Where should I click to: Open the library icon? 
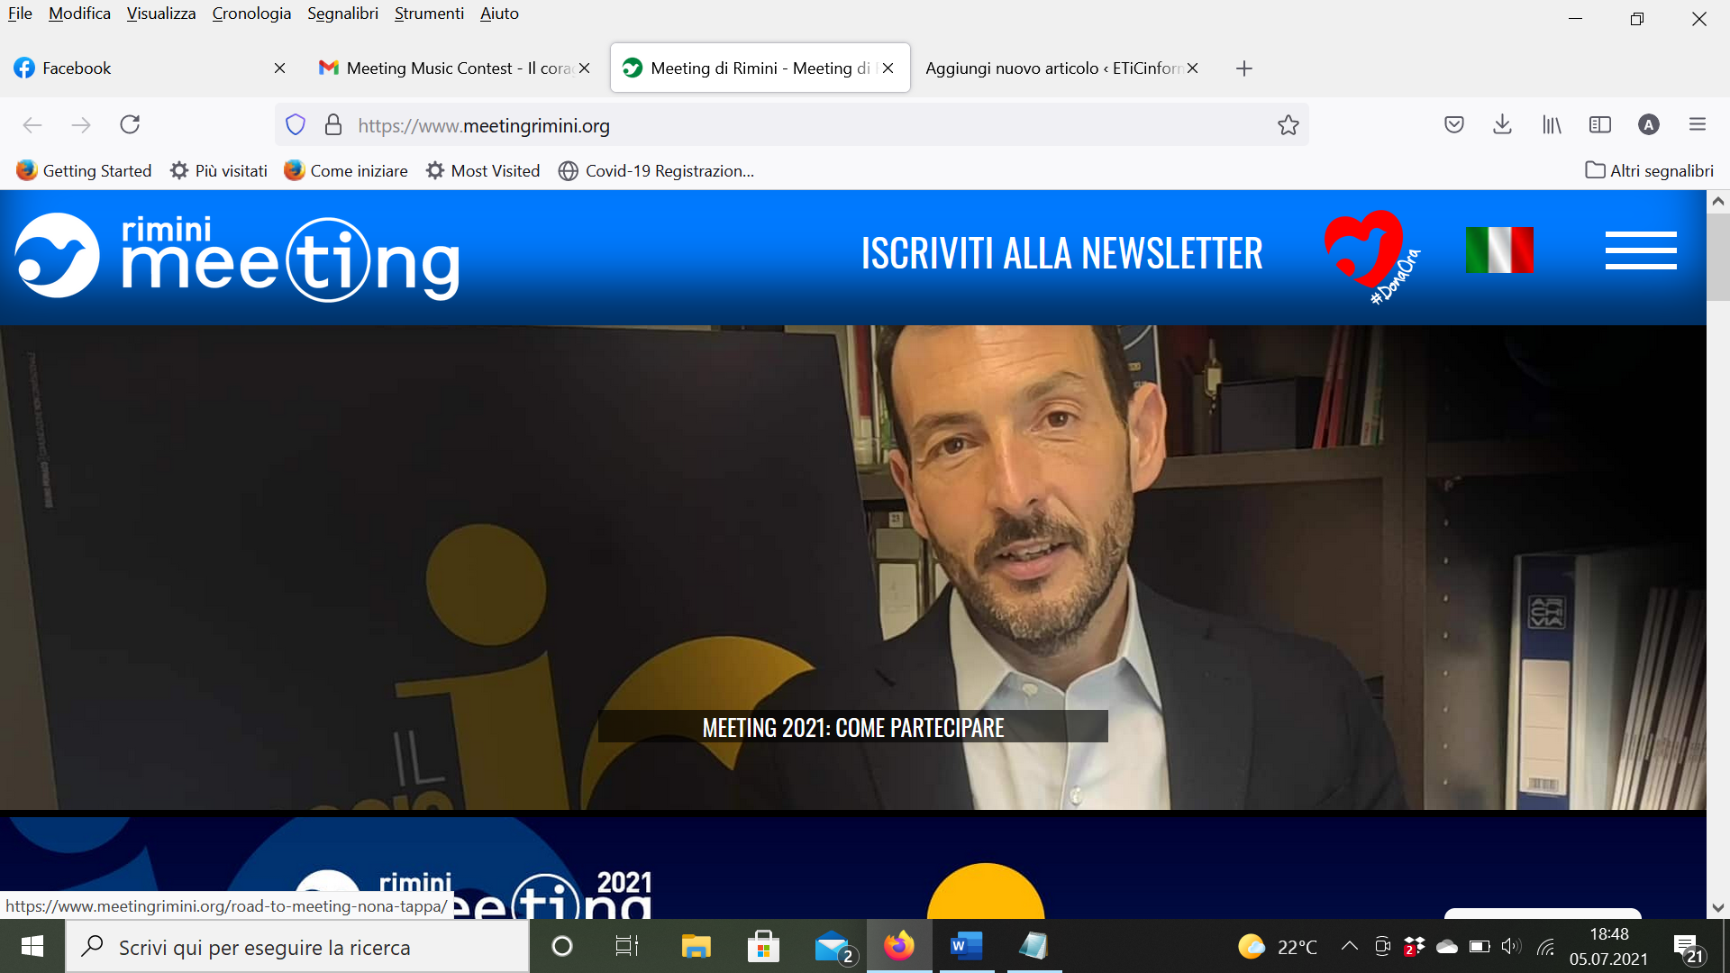pos(1551,124)
